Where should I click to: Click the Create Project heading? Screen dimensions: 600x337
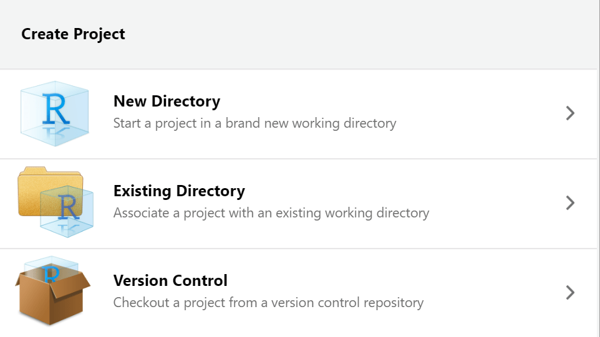tap(73, 34)
